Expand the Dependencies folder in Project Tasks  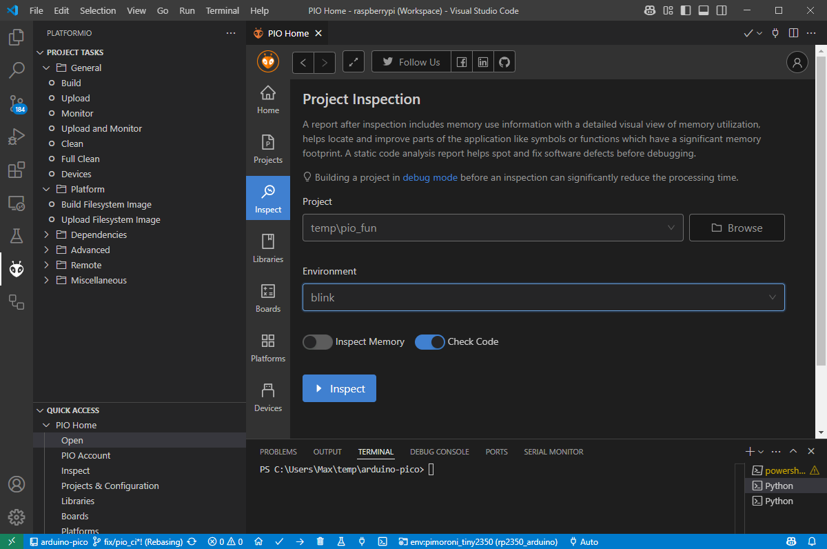click(99, 234)
